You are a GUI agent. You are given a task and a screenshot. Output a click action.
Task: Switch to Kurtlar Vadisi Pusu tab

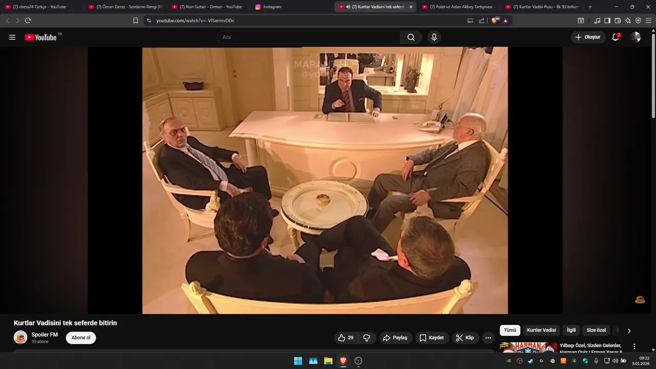click(x=542, y=7)
